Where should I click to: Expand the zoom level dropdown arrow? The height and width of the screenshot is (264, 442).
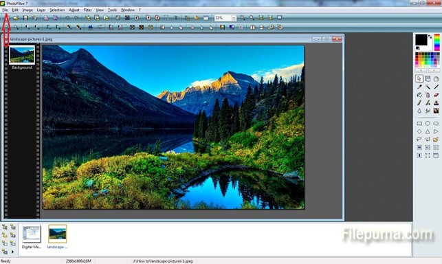pyautogui.click(x=234, y=18)
